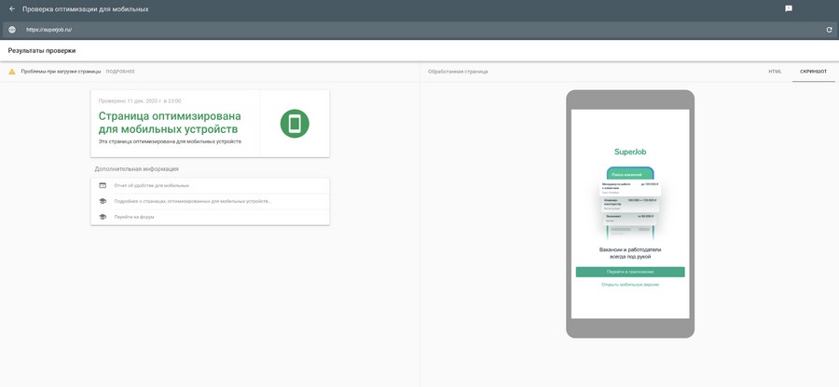Click ПОДРОБНЕЕ next to page loading issues
Screen dimensions: 839x387
point(120,72)
